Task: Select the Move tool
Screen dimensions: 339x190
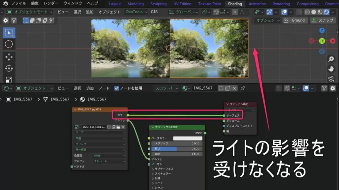Action: coord(9,57)
